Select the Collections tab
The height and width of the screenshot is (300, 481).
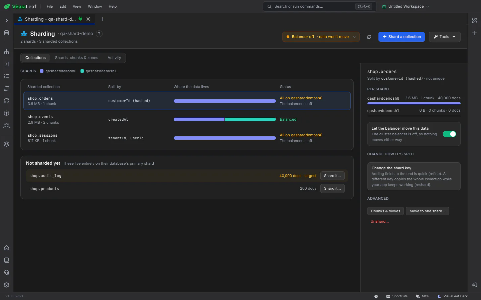35,58
